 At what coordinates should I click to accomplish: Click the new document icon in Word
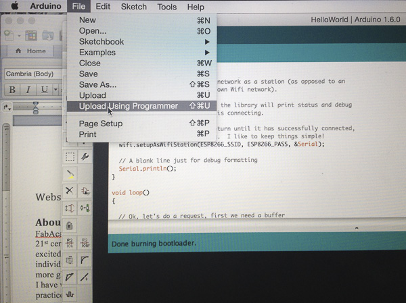point(9,35)
